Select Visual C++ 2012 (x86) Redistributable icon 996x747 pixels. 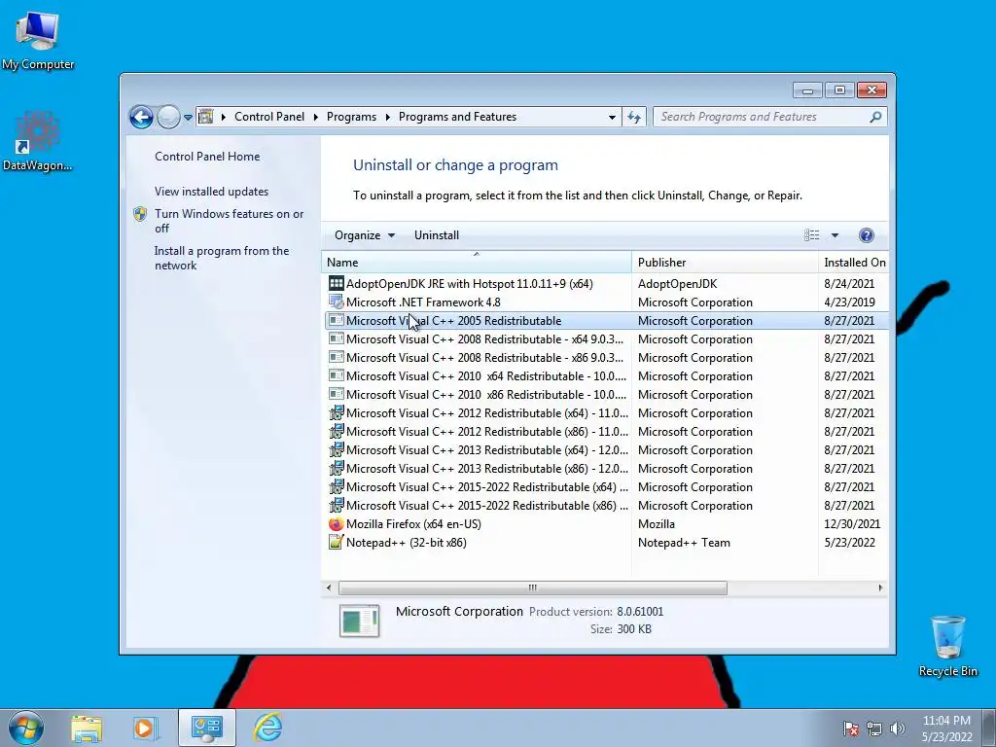336,431
